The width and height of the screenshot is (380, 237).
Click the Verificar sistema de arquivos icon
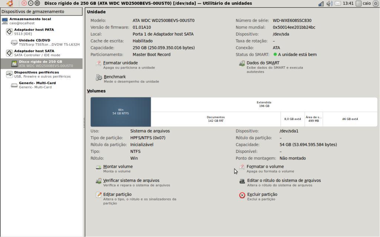point(98,181)
